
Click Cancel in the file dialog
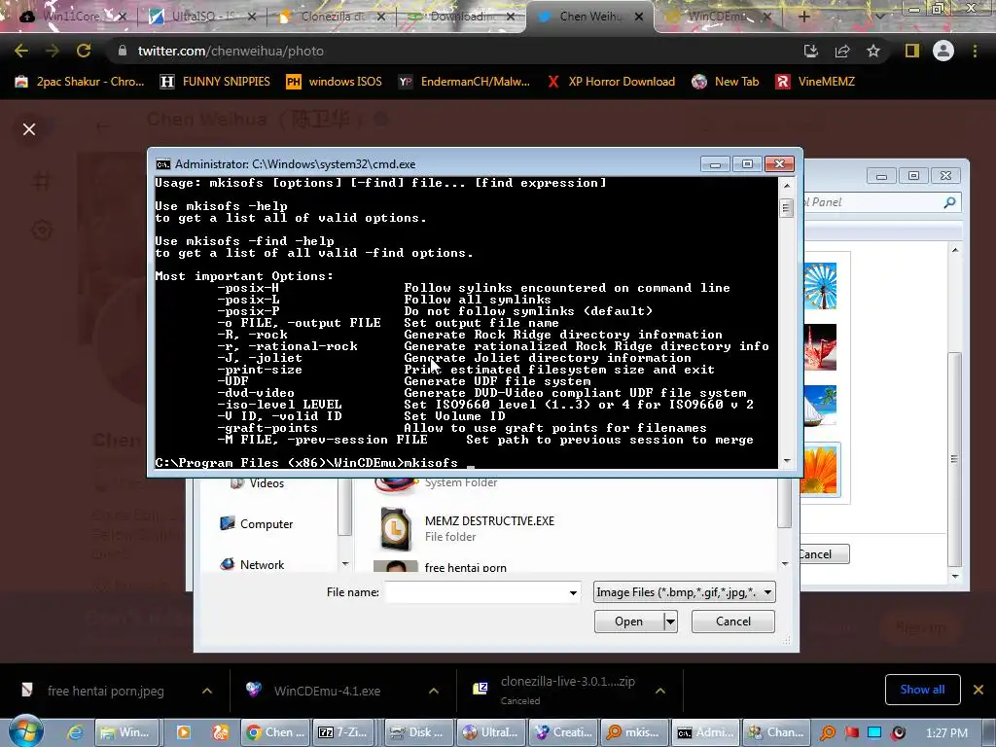pos(733,622)
